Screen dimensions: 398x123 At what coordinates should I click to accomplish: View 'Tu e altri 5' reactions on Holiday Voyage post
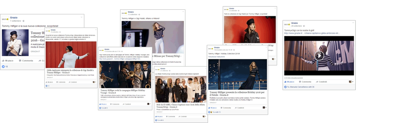(103, 108)
